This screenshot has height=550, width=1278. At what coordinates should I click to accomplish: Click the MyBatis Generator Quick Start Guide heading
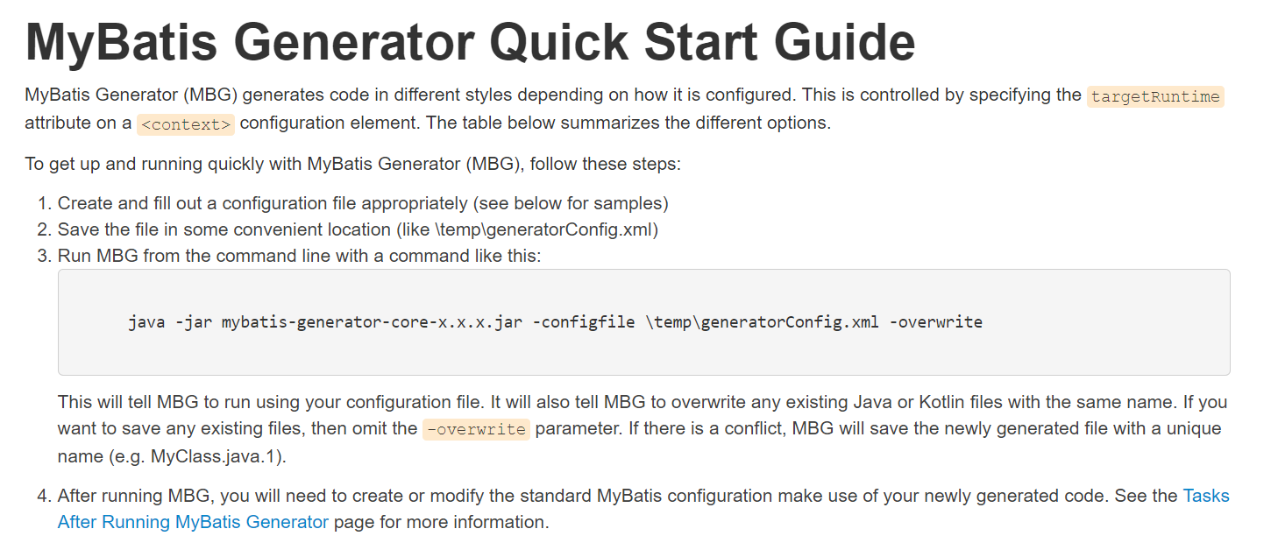tap(470, 40)
